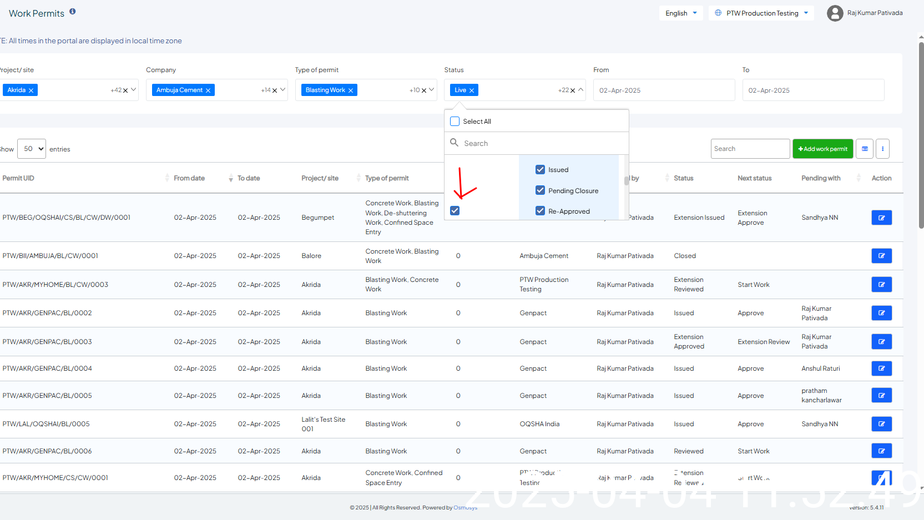Edit the Lalit's Test Site permit row
Screen dimensions: 924x520
[x=881, y=424]
